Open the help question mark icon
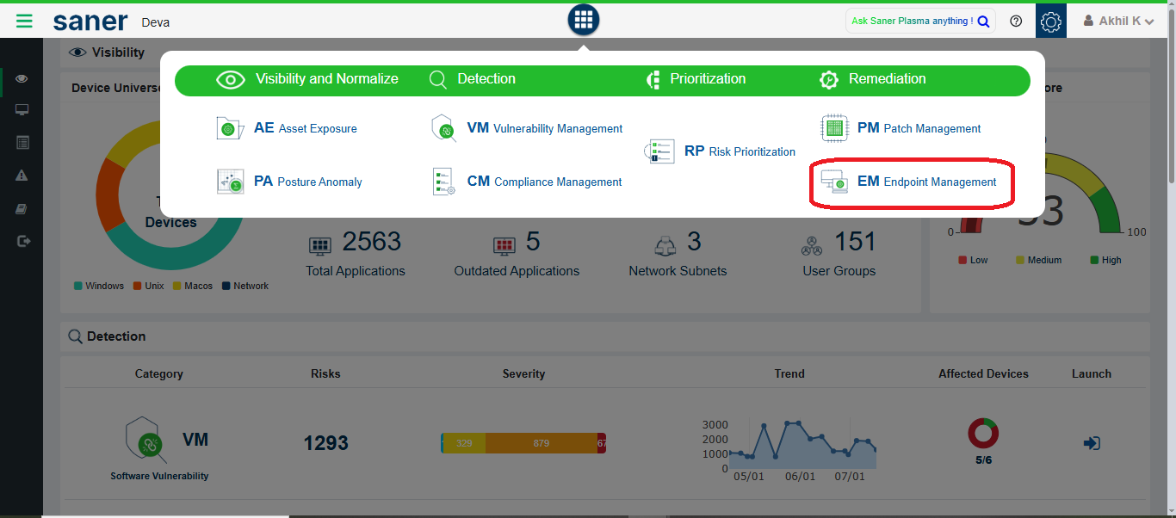 click(x=1016, y=22)
